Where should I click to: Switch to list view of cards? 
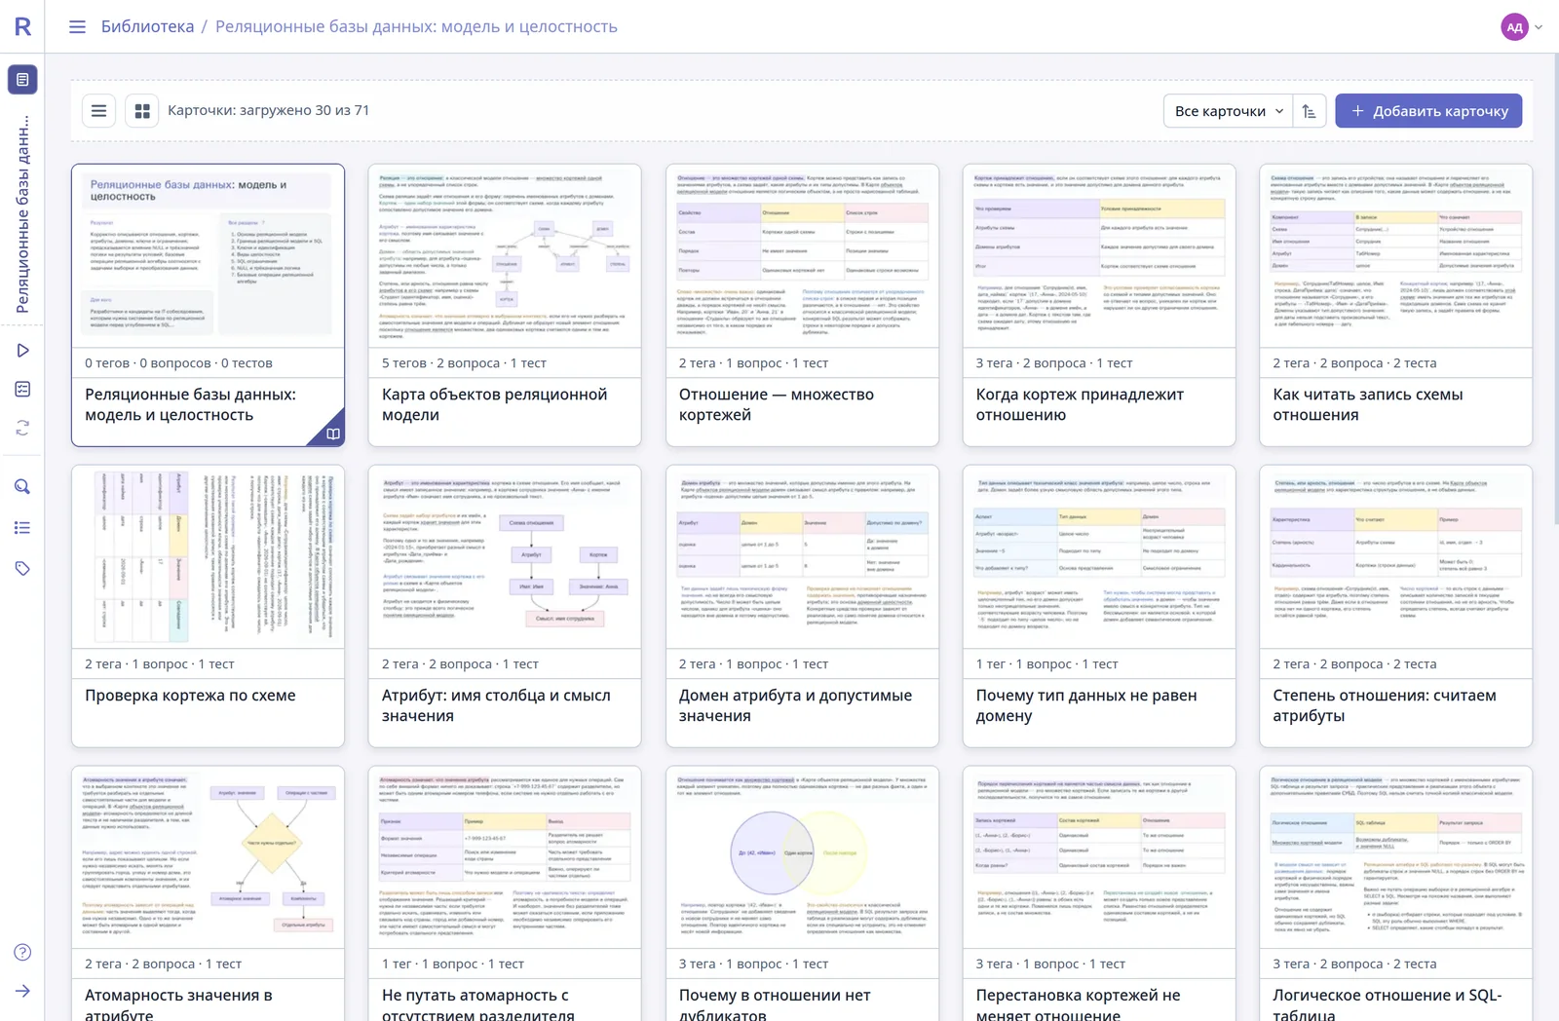click(x=98, y=111)
